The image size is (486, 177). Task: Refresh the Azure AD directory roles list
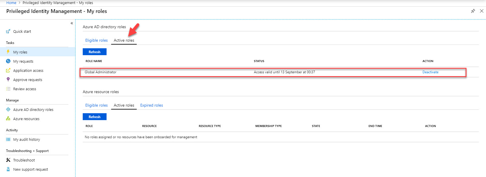[95, 52]
